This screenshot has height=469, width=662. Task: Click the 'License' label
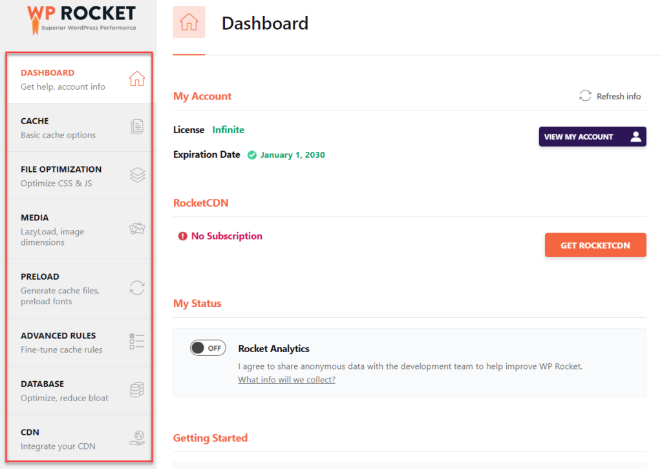[x=189, y=129]
